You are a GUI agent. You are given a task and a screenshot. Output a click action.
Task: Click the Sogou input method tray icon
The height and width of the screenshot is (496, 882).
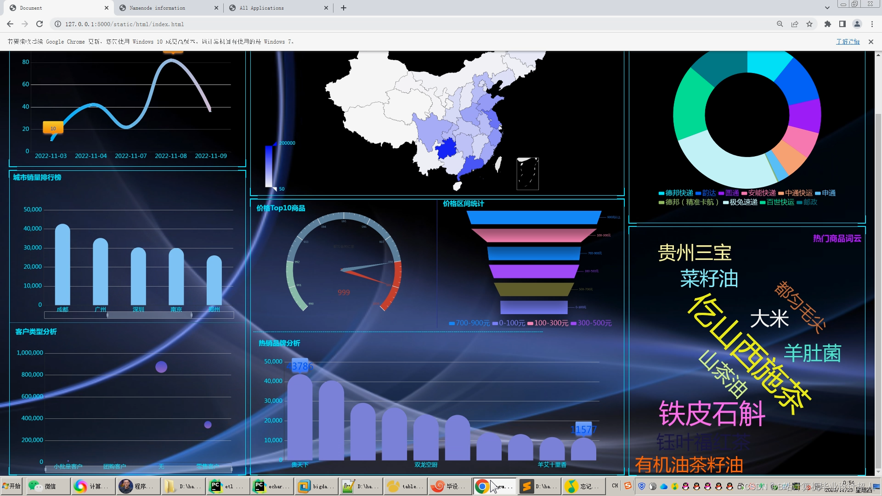tap(628, 485)
